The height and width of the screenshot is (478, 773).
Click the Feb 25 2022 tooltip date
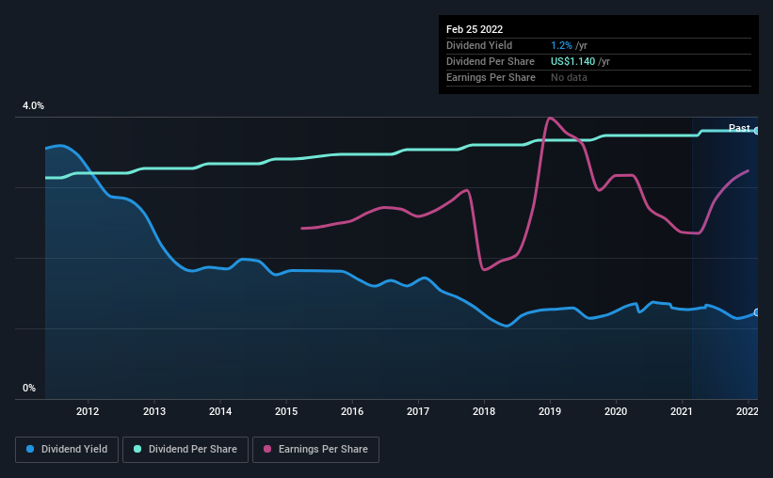[x=470, y=28]
